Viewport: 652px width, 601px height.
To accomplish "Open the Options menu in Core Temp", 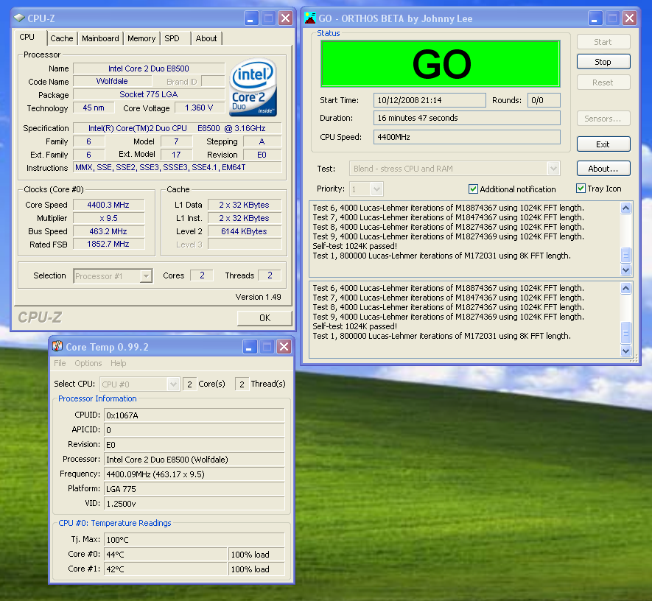I will (x=88, y=363).
